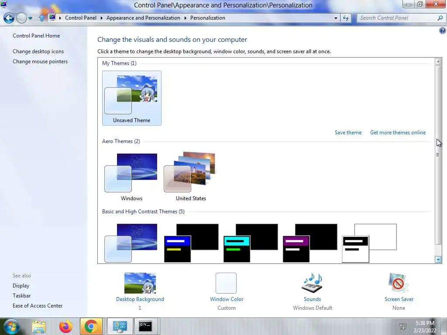Select high contrast theme with blue title bar
447x335 pixels.
191,243
